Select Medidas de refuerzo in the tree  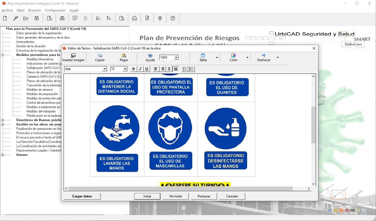point(40,90)
